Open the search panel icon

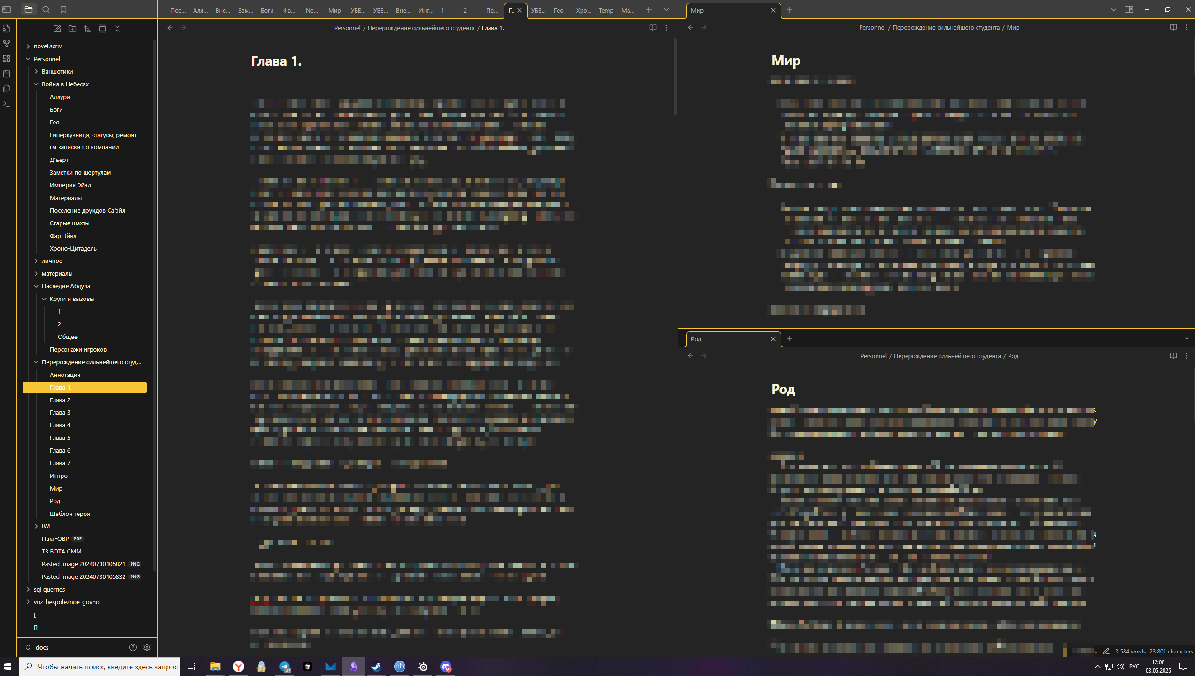[x=46, y=9]
